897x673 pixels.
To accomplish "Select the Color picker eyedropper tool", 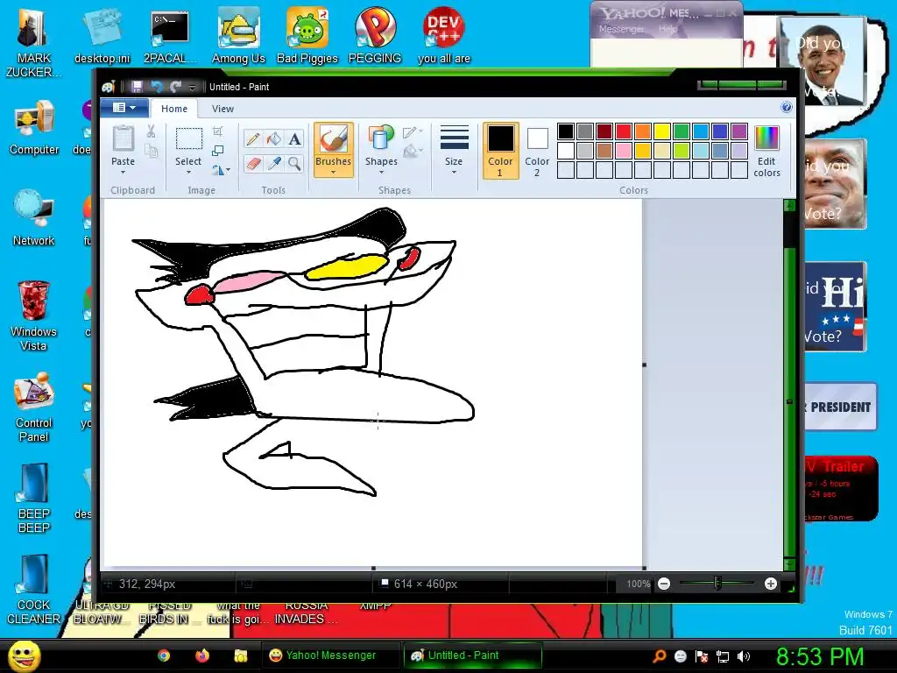I will (x=274, y=164).
